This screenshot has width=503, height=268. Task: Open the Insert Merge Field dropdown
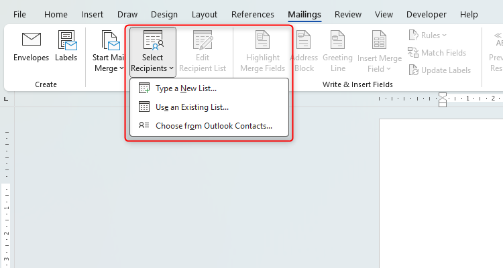(380, 52)
